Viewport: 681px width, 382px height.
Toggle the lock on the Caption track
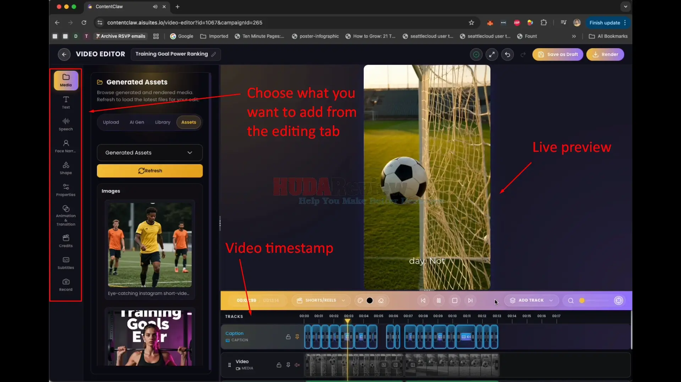288,337
